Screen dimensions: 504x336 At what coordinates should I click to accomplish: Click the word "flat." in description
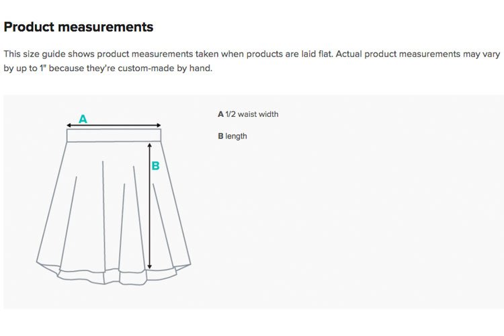click(x=326, y=54)
